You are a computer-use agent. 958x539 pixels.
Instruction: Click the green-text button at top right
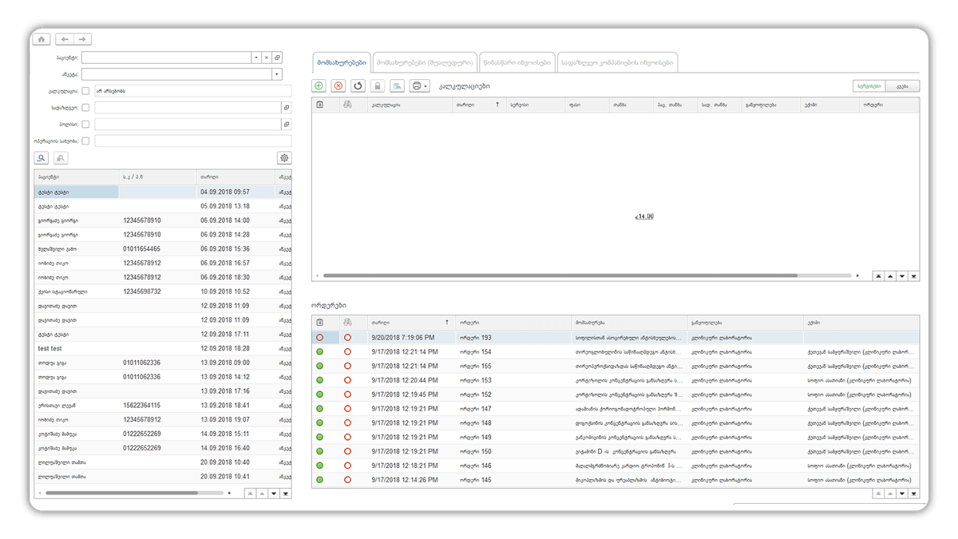coord(869,85)
